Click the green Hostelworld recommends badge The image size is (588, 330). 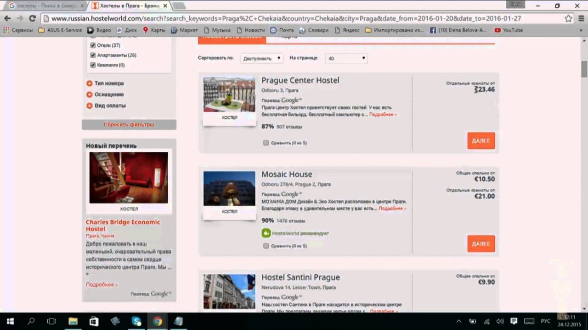pos(266,233)
